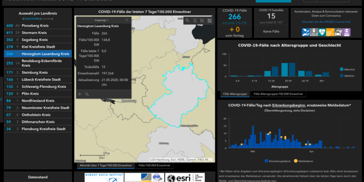Click the teal heart health hub icon
Image resolution: width=364 pixels, height=182 pixels.
coord(322,32)
